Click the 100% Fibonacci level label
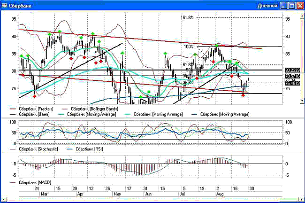Screen dimensions: 305x203 (x=189, y=47)
